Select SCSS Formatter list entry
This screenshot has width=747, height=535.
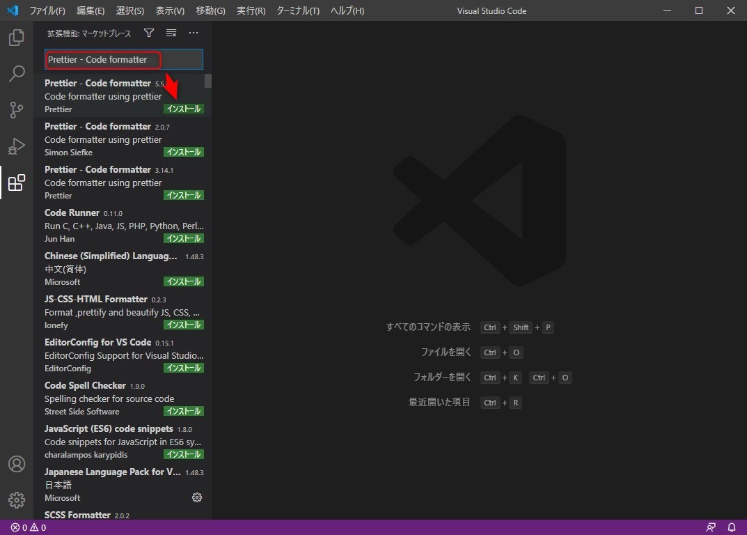pos(123,514)
